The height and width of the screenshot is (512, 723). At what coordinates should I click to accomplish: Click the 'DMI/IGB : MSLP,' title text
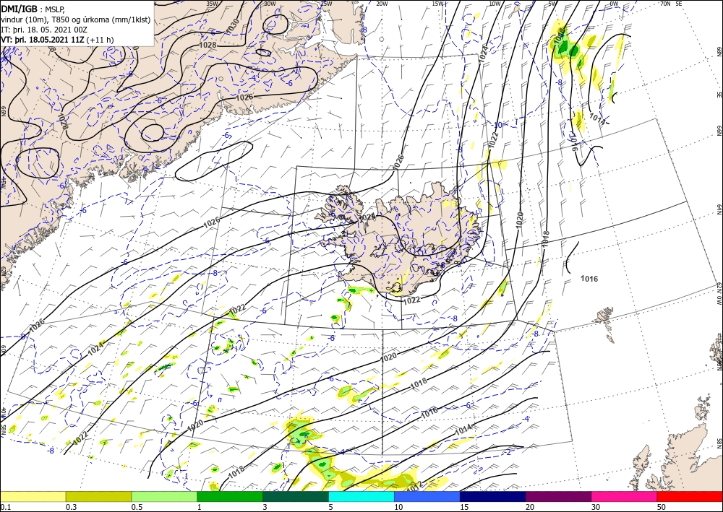tap(33, 10)
